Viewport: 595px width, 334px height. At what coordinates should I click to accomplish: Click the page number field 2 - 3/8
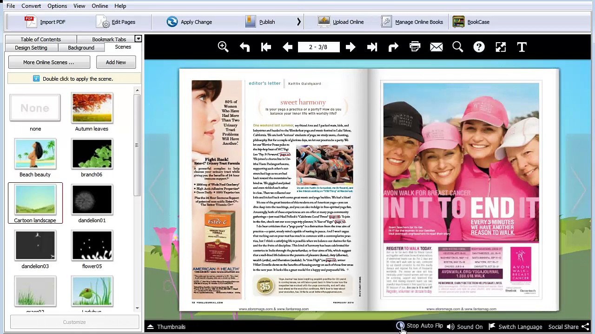tap(318, 47)
